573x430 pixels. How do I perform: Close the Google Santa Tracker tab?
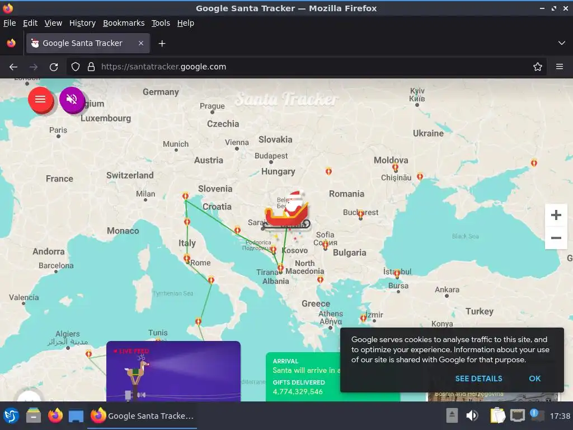(x=141, y=43)
